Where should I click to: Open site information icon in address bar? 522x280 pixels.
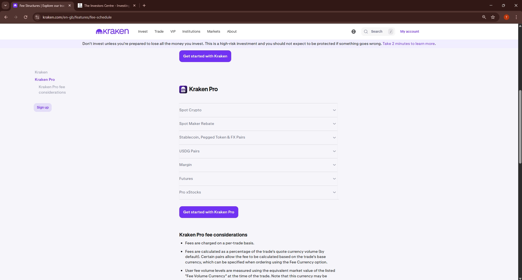pyautogui.click(x=37, y=17)
